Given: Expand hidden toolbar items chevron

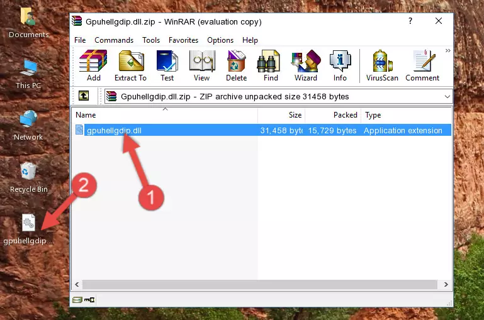Looking at the screenshot, I should tap(448, 50).
